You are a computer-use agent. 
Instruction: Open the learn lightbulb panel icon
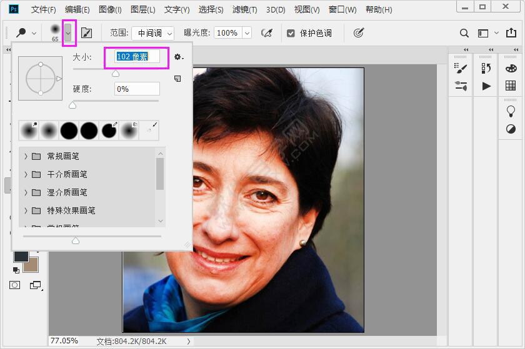[x=511, y=111]
